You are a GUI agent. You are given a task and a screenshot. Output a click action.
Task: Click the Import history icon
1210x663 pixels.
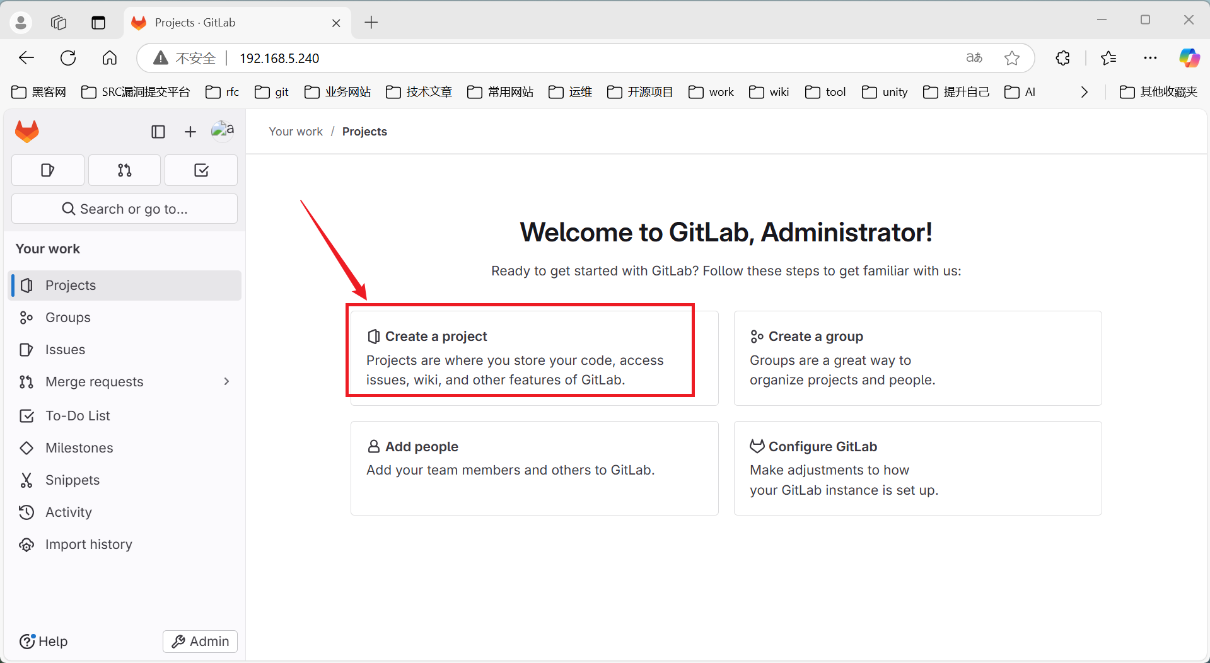[x=26, y=545]
